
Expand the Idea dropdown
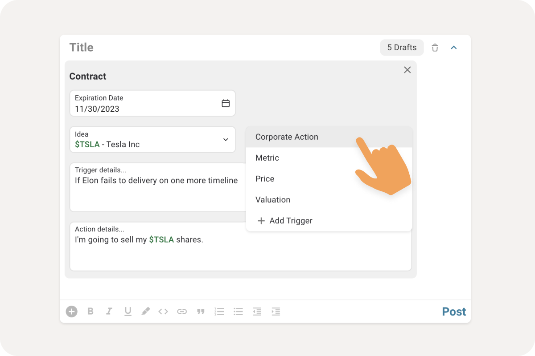click(x=226, y=140)
